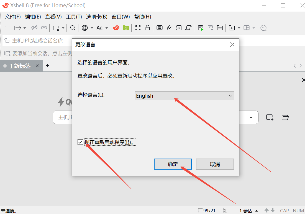This screenshot has height=214, width=305.
Task: Toggle full screen with the expand icon
Action: [x=138, y=28]
